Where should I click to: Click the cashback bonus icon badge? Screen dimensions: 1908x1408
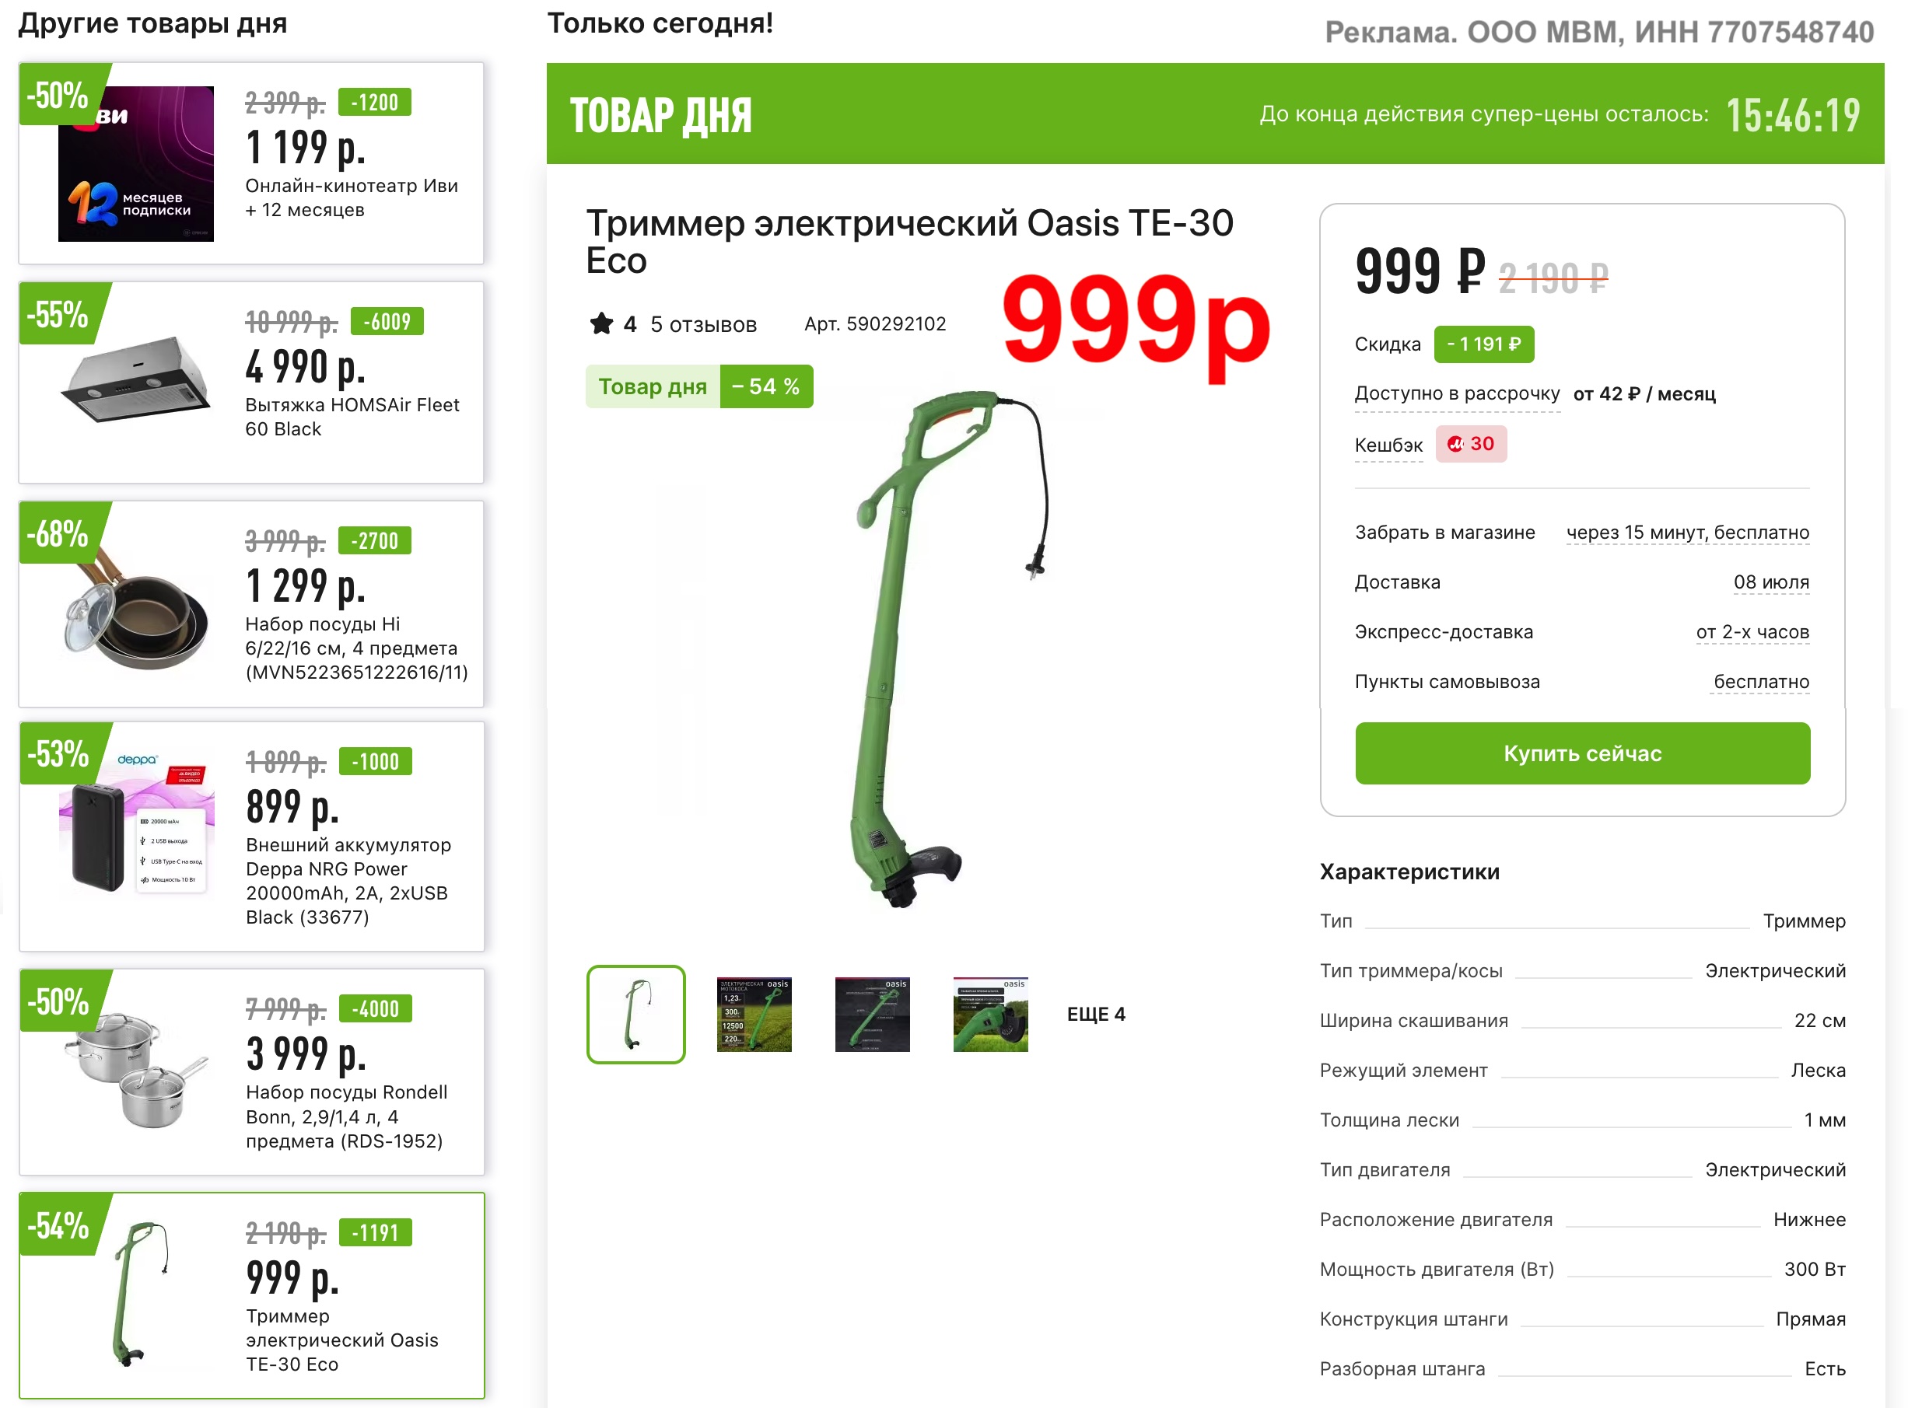point(1471,444)
